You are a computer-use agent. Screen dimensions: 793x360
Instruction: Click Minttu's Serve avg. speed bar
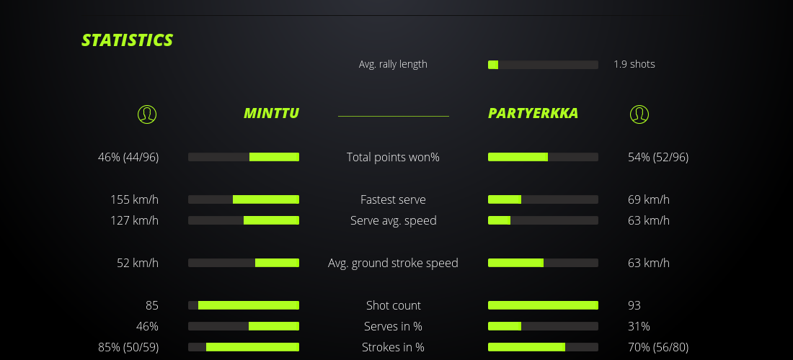pos(244,220)
